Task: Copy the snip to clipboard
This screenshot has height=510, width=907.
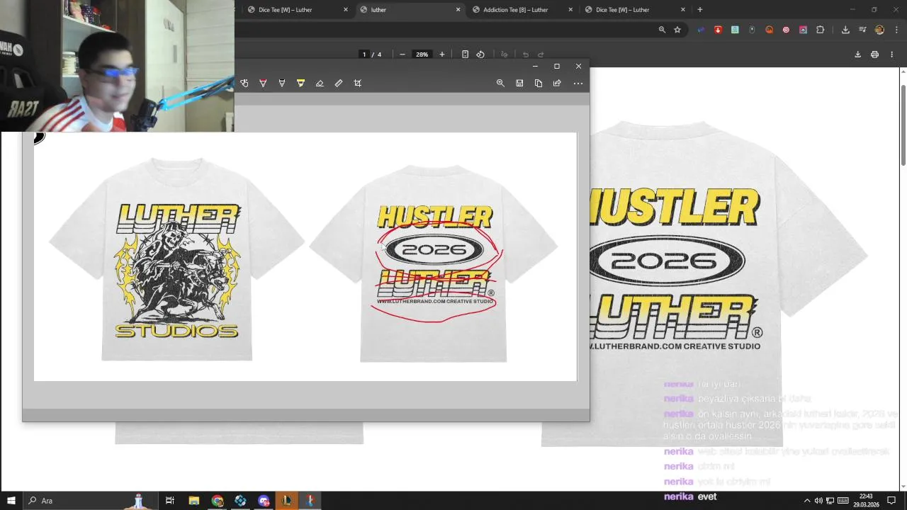Action: pyautogui.click(x=539, y=83)
